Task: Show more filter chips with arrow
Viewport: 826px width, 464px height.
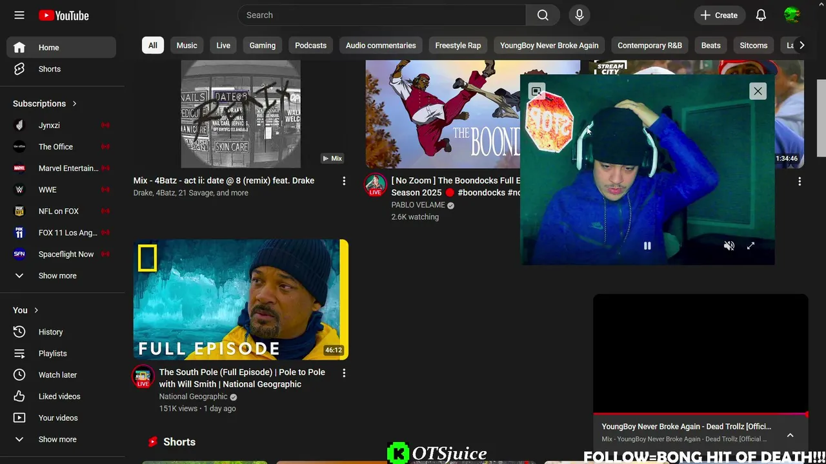Action: [801, 45]
